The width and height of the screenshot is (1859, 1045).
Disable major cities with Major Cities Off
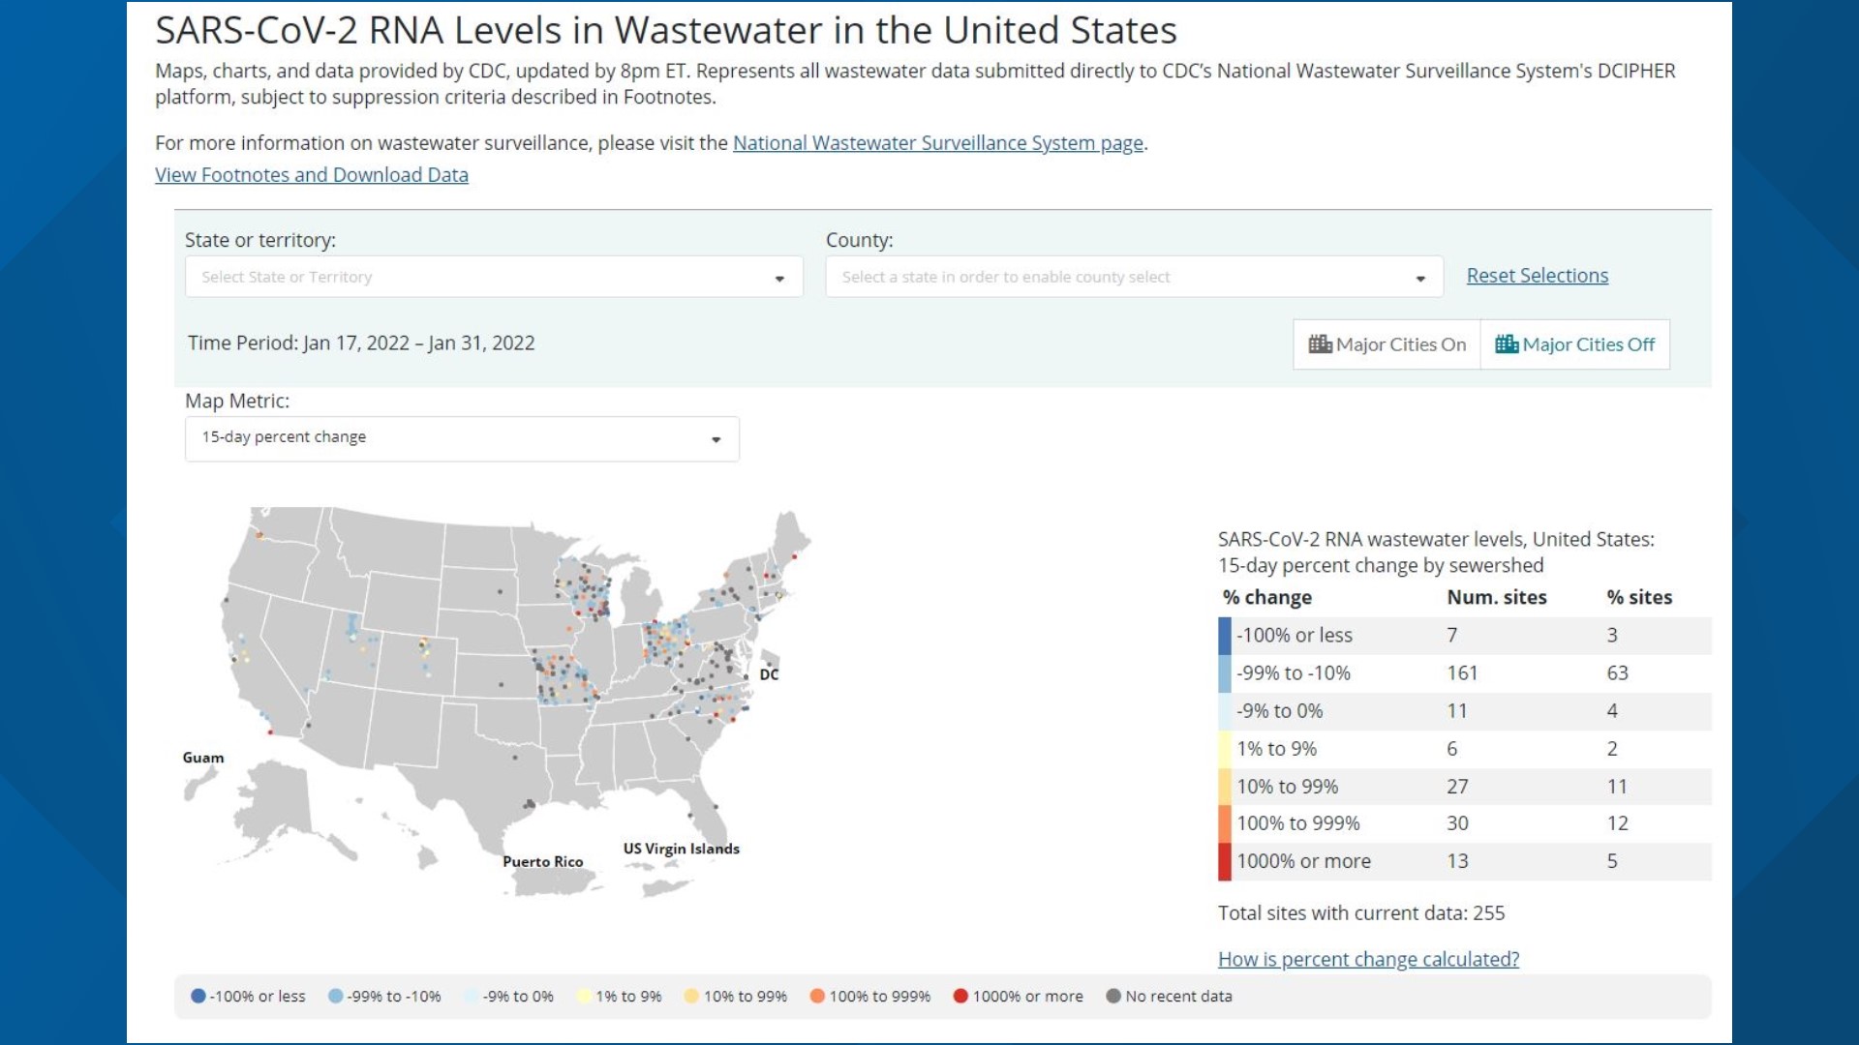click(1575, 344)
